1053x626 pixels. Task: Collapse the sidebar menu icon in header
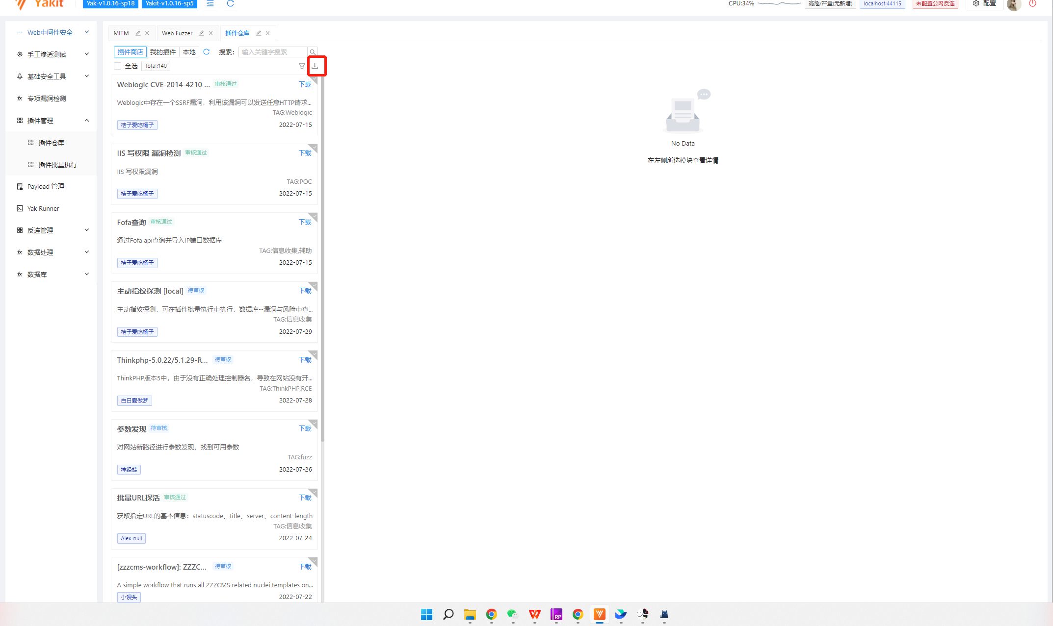210,4
